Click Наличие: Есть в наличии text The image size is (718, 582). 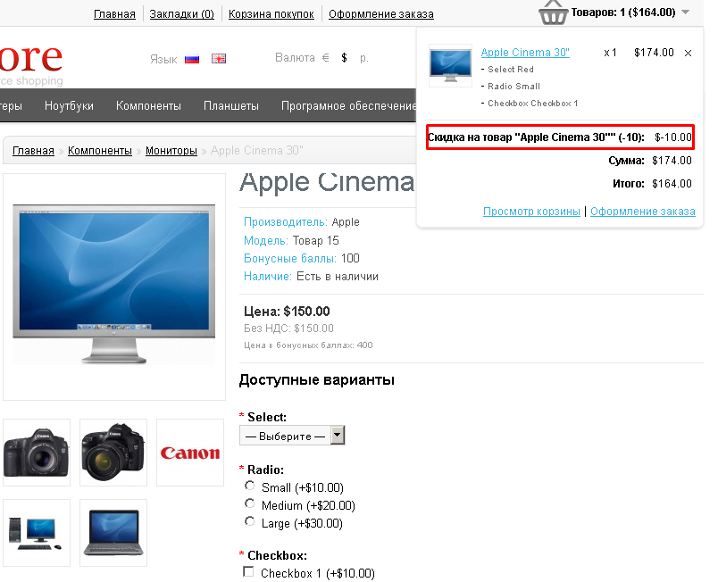pyautogui.click(x=311, y=277)
